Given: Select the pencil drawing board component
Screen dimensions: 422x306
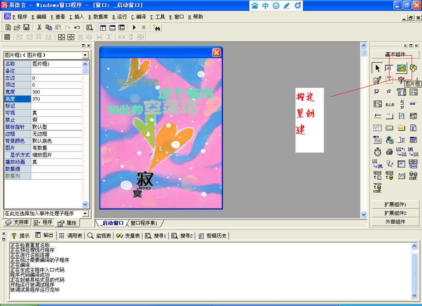Looking at the screenshot, I should coord(377,80).
